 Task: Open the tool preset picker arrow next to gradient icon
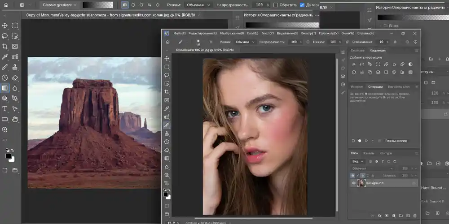click(30, 5)
